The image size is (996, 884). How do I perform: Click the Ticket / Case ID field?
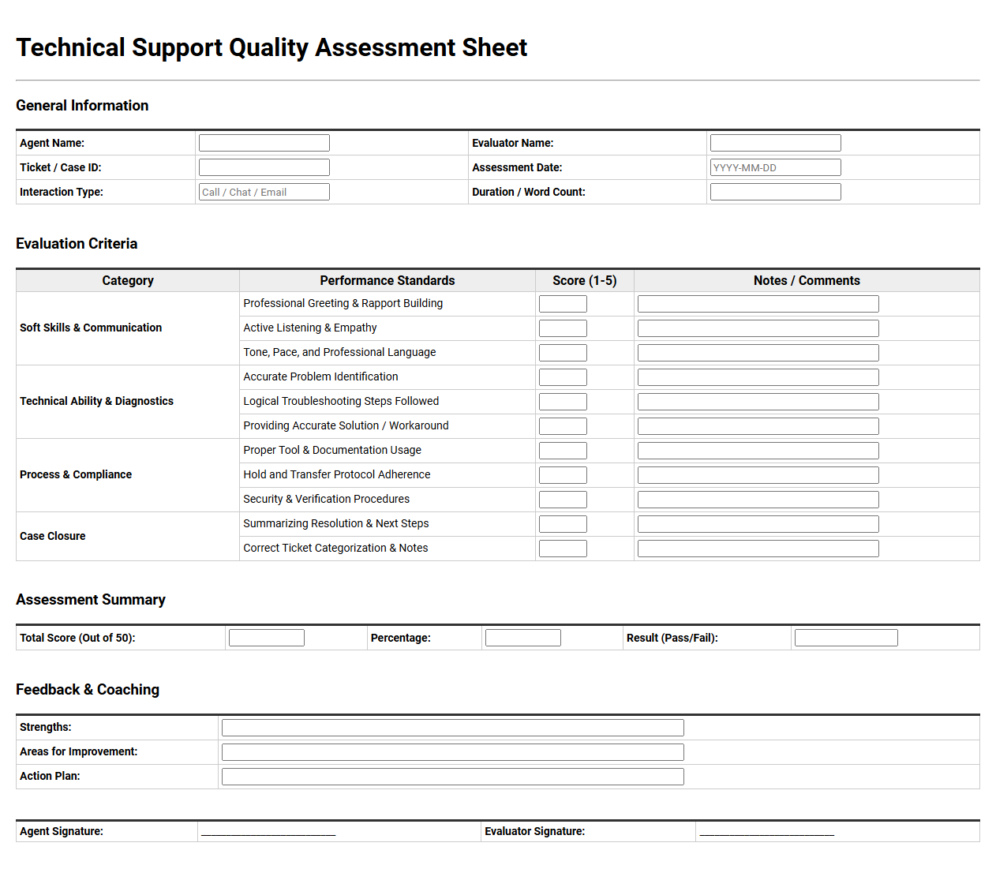(x=264, y=167)
